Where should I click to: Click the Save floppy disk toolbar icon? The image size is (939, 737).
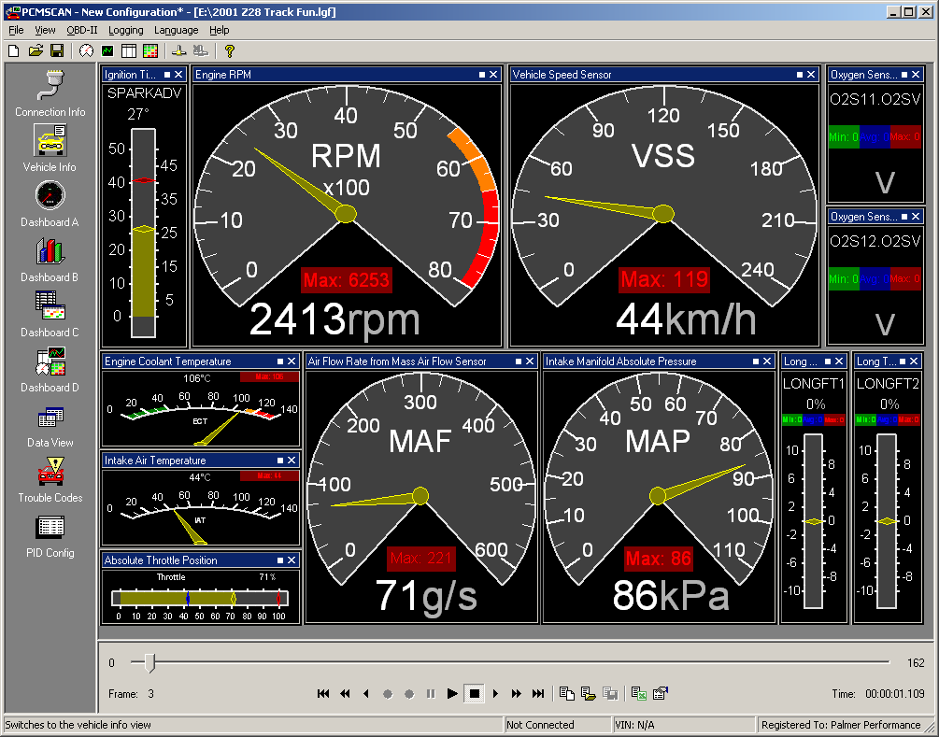[57, 50]
